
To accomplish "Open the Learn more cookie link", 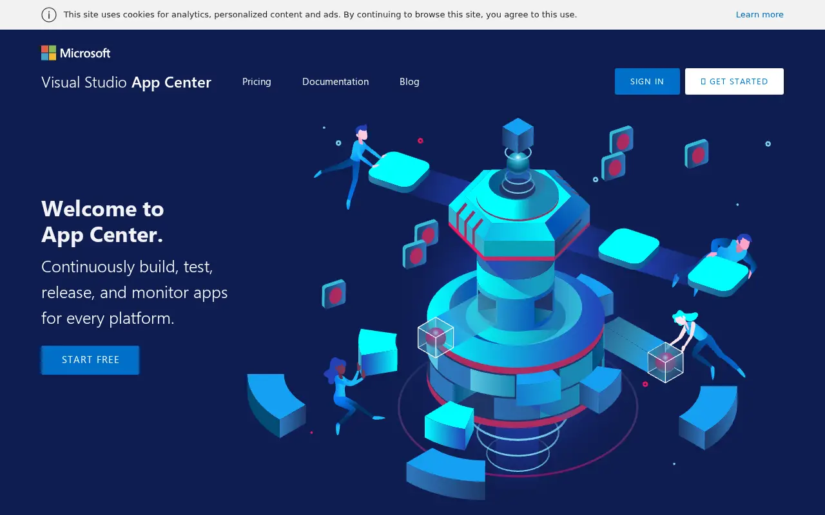I will pos(759,15).
